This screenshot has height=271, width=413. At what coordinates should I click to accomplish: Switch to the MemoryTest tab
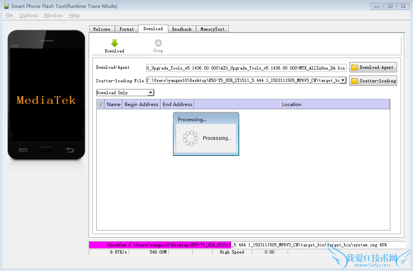(212, 29)
